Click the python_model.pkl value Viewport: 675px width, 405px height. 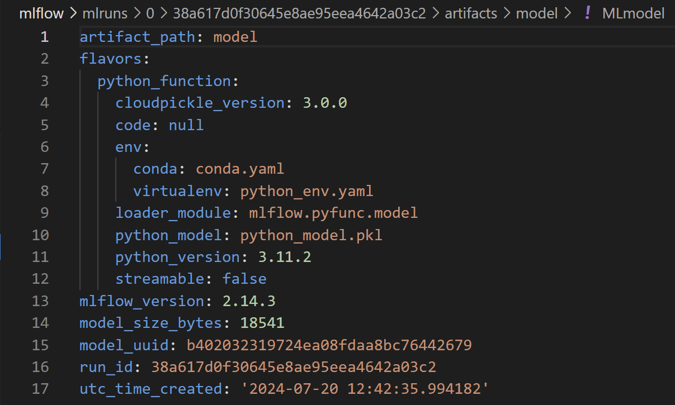[311, 235]
